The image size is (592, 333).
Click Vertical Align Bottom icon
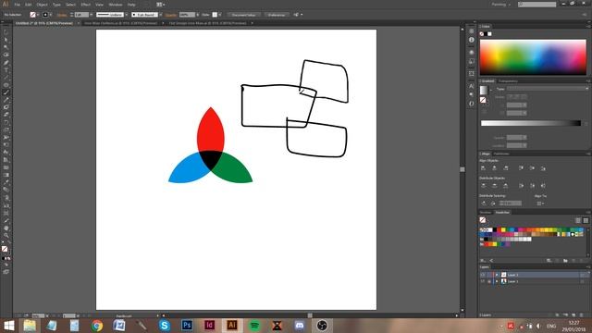pos(543,168)
